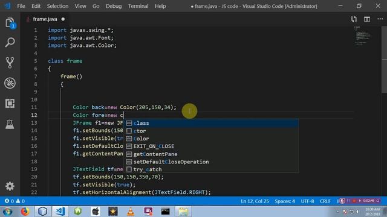The image size is (387, 217).
Task: Open VLC media player from taskbar
Action: (x=131, y=212)
